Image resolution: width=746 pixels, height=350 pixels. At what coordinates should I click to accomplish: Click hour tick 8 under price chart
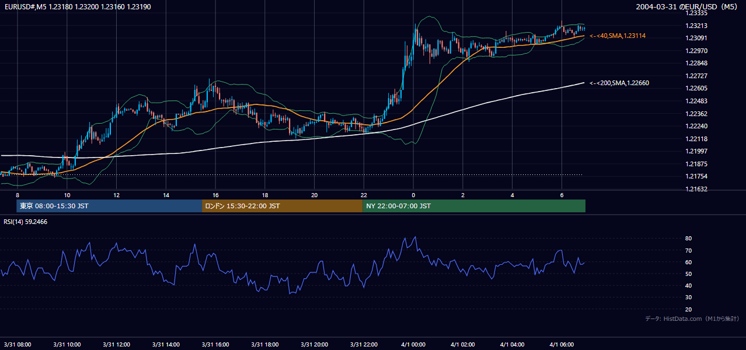coord(18,195)
